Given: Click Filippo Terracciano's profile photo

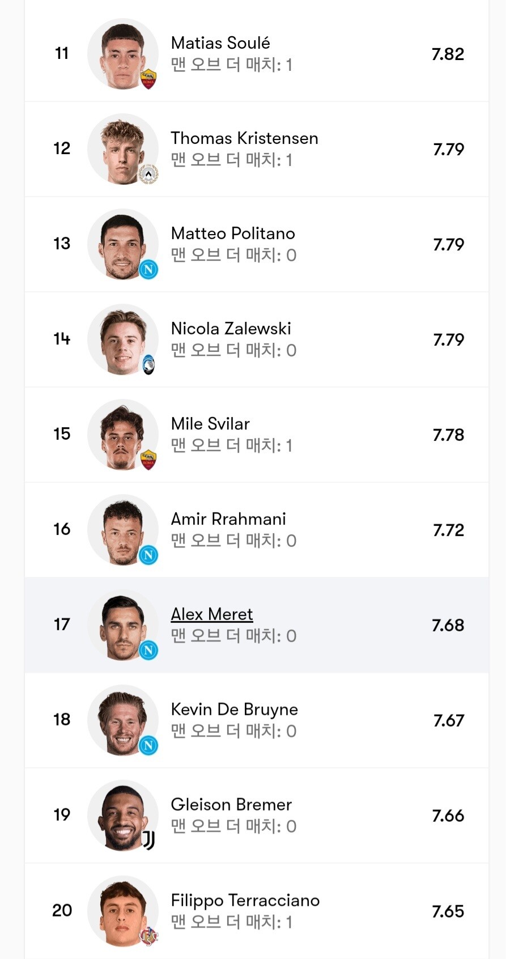Looking at the screenshot, I should (x=121, y=910).
